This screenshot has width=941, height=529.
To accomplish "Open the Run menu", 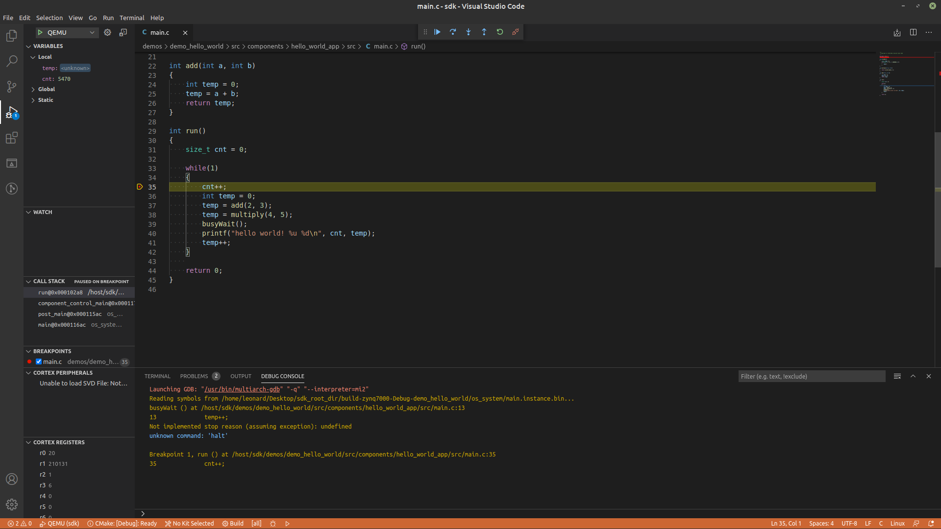I will coord(107,18).
